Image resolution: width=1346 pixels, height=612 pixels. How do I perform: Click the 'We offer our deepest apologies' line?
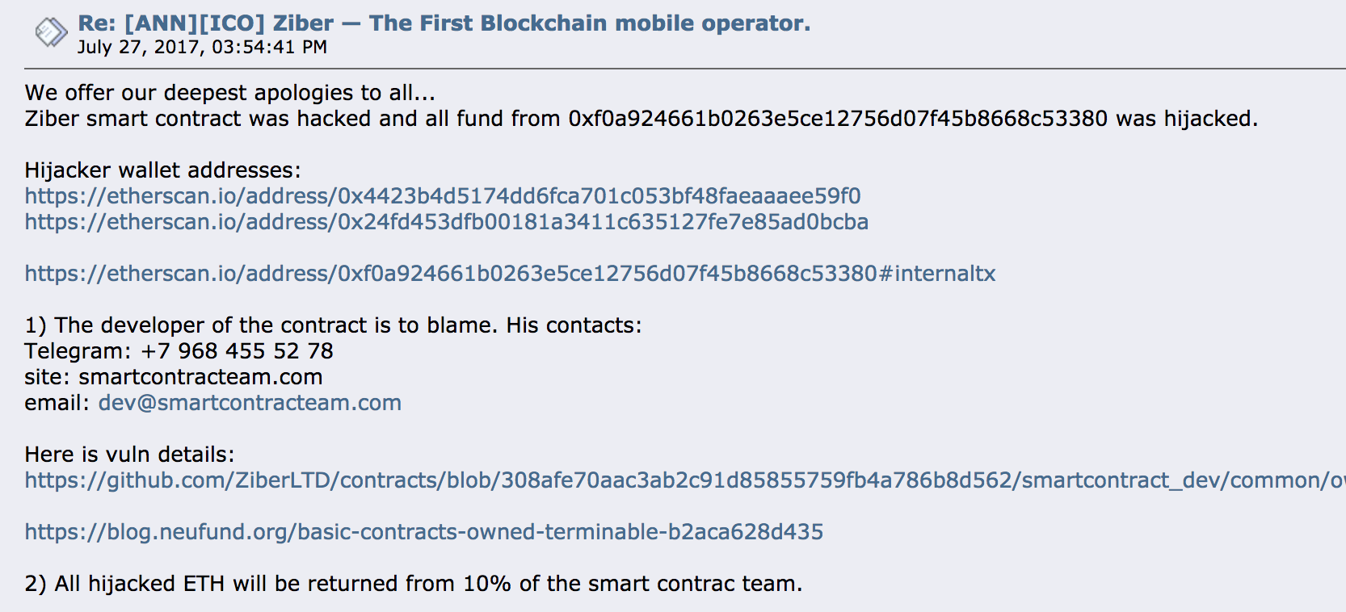coord(230,93)
